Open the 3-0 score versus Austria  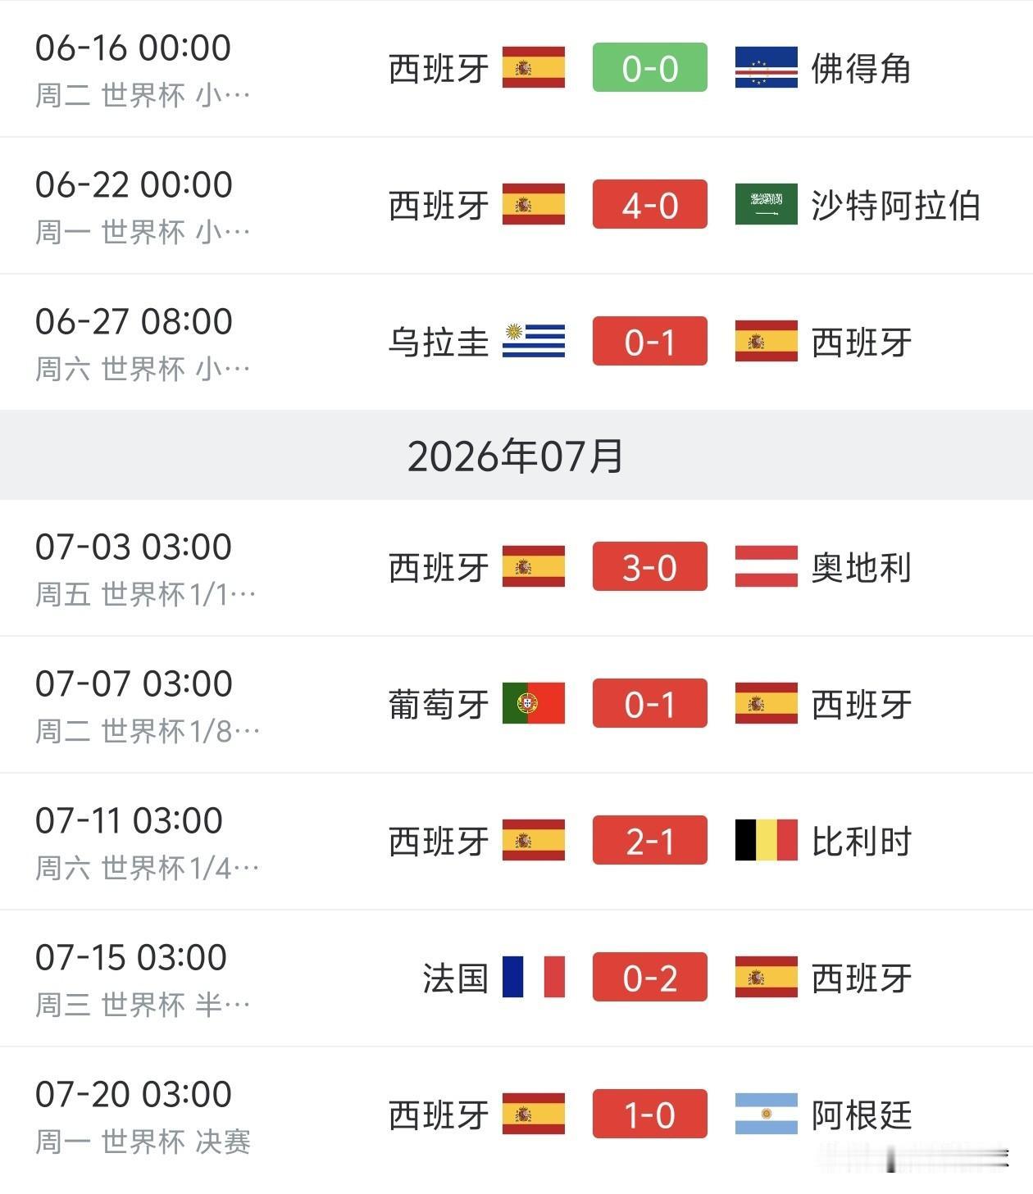click(650, 567)
